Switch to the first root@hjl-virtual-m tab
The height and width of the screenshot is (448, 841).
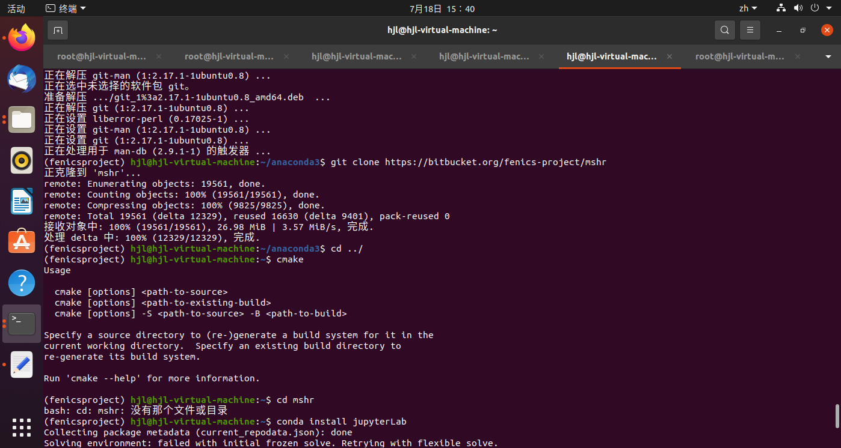[101, 56]
